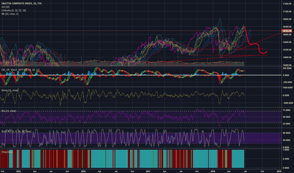Select the Vol (20) indicator label
The image size is (294, 173).
(x=5, y=7)
